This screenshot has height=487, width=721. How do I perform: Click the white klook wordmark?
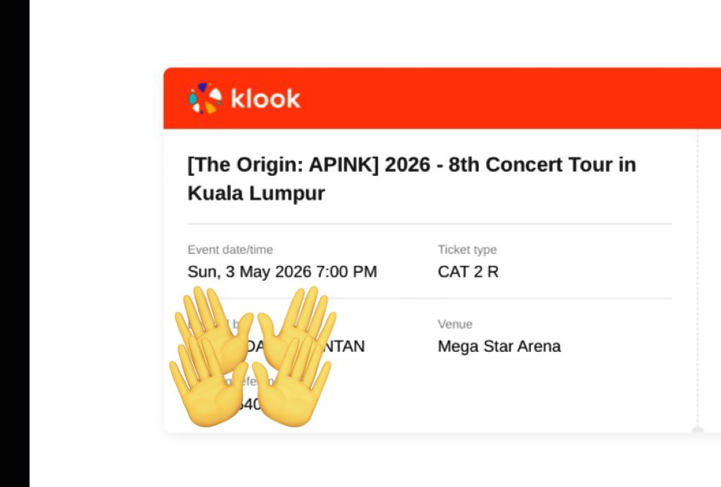tap(265, 99)
